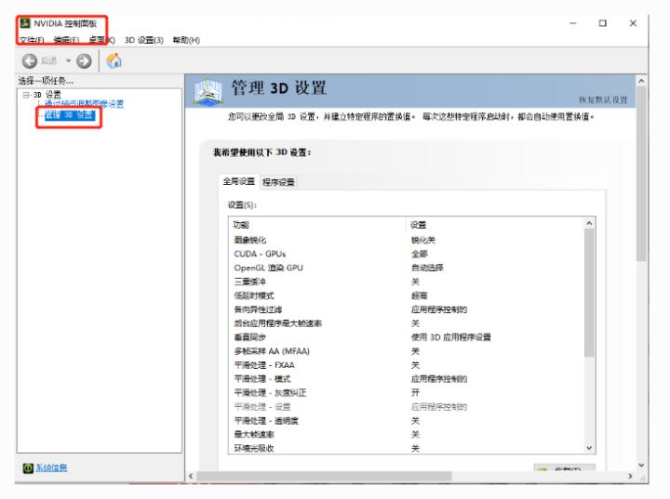Click the green system information icon at bottom left
The height and width of the screenshot is (499, 670).
pos(28,467)
